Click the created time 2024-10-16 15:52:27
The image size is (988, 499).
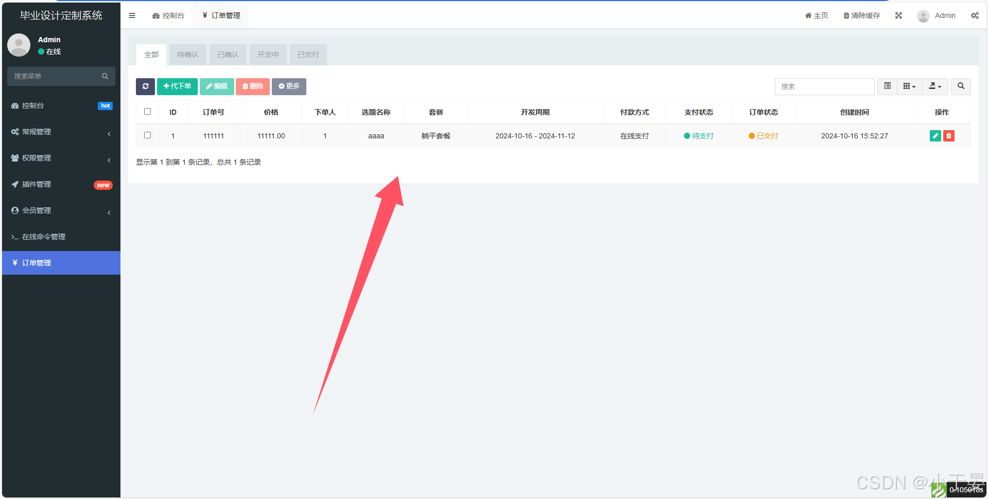pyautogui.click(x=855, y=136)
